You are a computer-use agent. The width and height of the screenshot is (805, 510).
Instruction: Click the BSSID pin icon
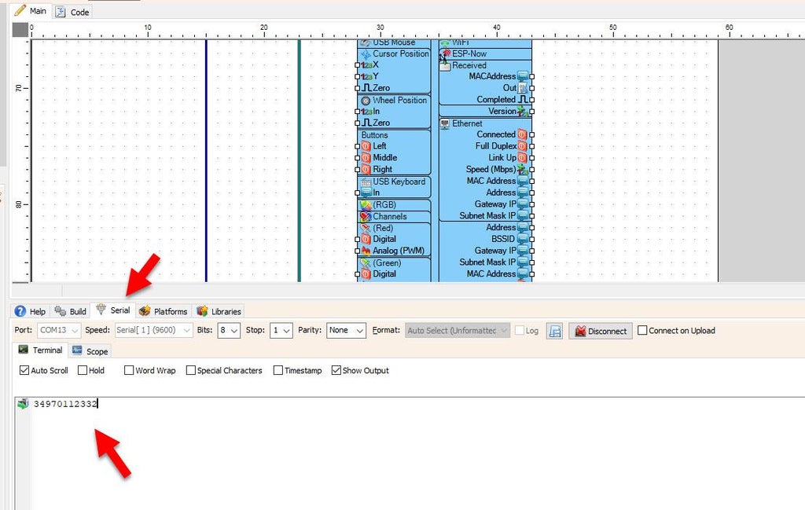pyautogui.click(x=523, y=239)
